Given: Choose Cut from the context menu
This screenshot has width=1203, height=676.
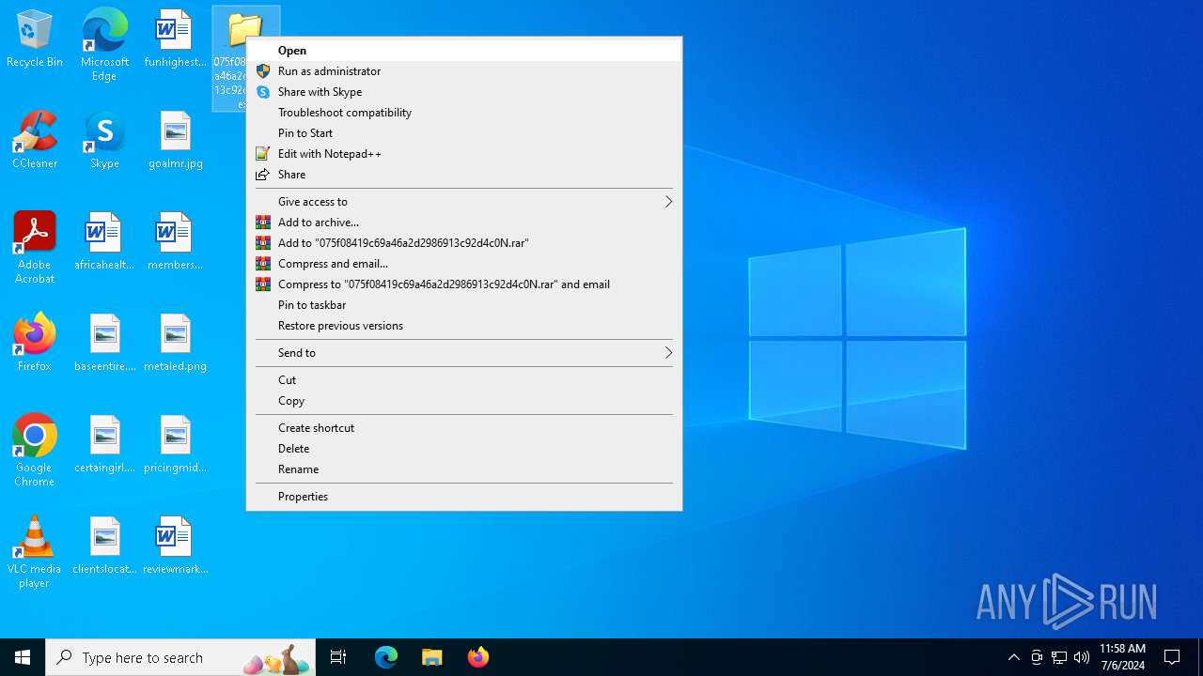Looking at the screenshot, I should point(464,380).
